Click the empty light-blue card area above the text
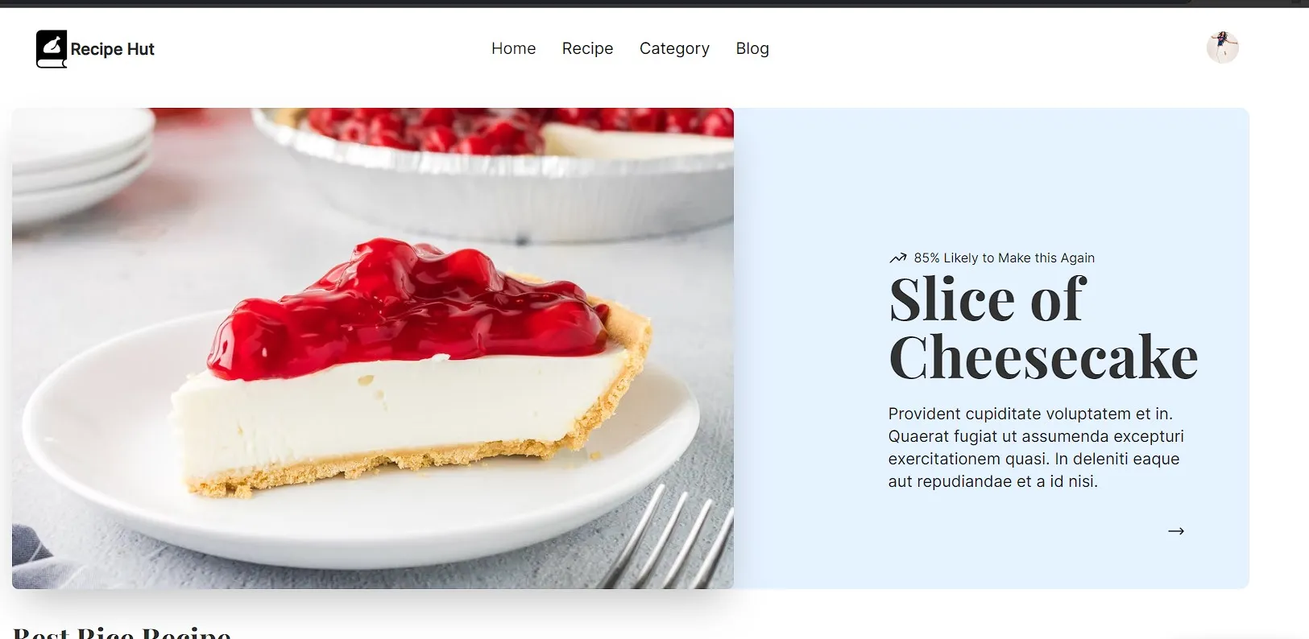 pyautogui.click(x=991, y=177)
